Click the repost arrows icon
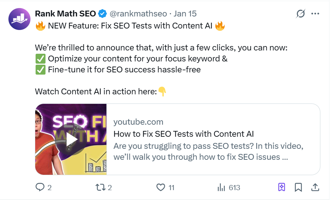331x200 pixels. pos(100,188)
